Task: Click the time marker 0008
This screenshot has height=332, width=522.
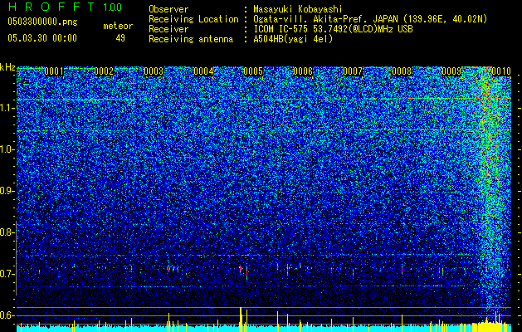Action: [402, 71]
